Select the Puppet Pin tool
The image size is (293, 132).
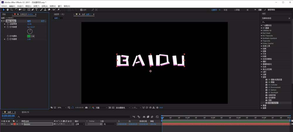[x=59, y=10]
